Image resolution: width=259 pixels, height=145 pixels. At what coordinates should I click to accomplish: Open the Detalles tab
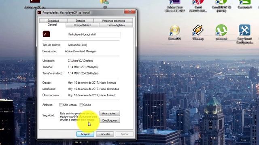point(81,21)
